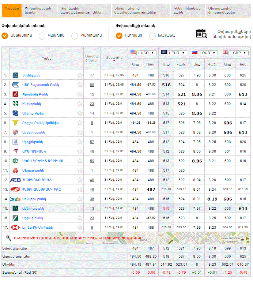Open the calendar icon for historical rates
The width and height of the screenshot is (253, 281).
click(x=201, y=33)
